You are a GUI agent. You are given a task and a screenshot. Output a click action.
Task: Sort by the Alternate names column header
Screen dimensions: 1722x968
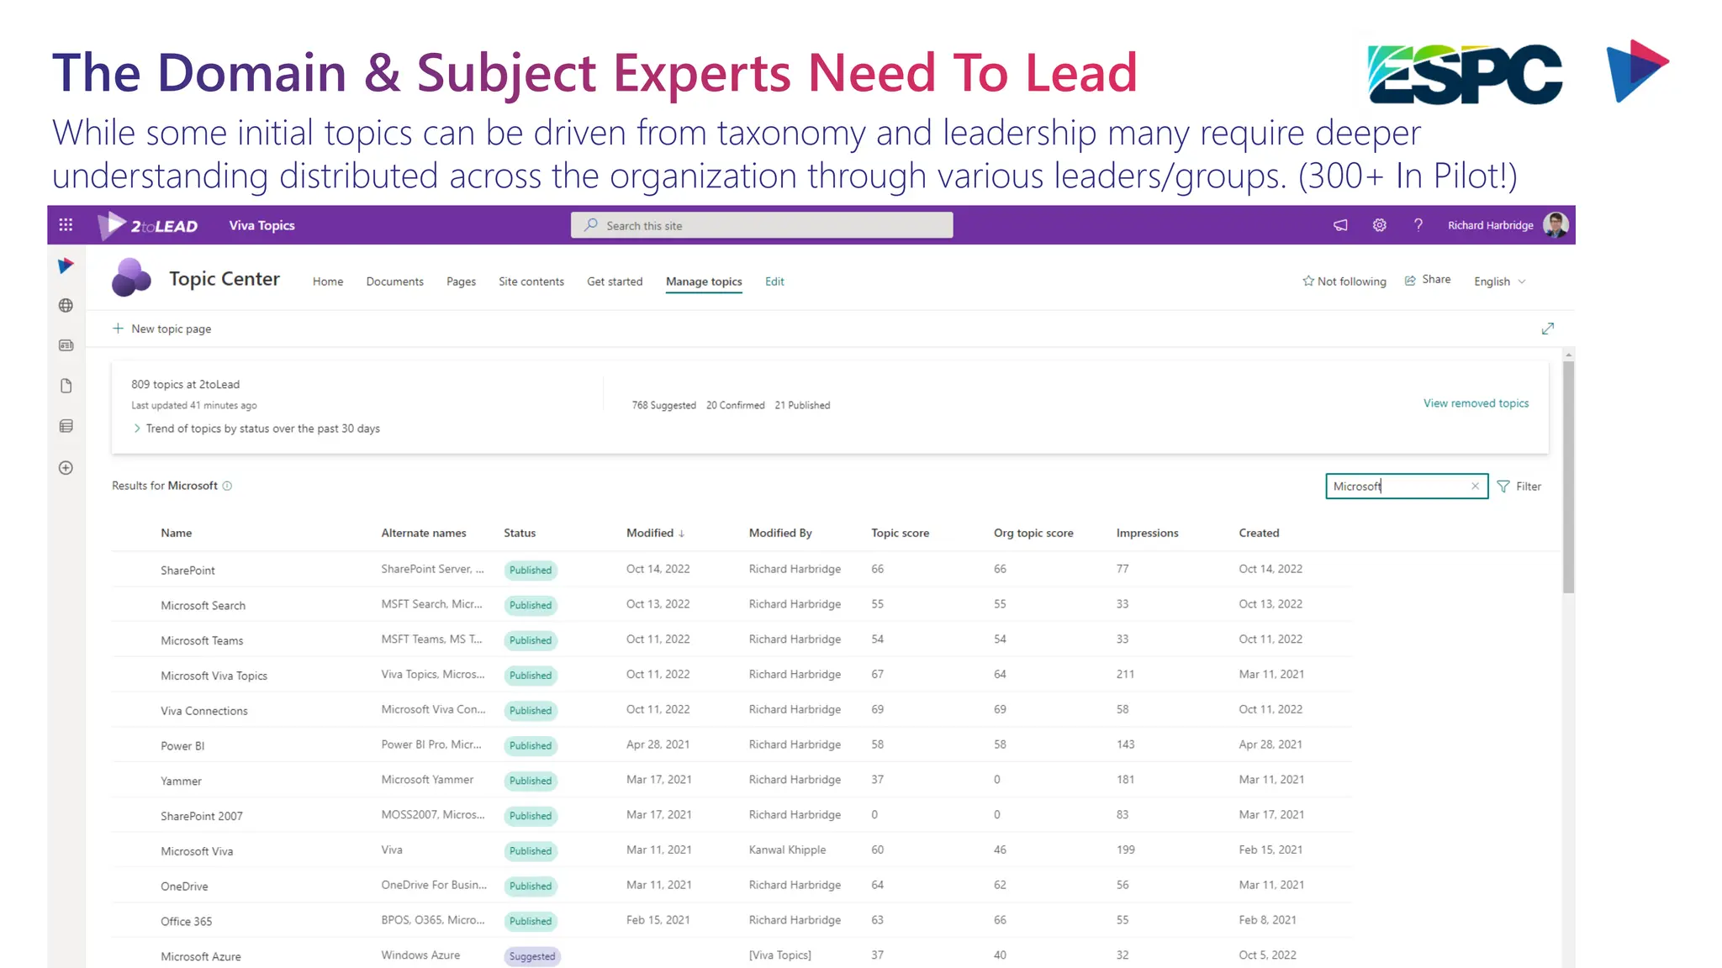(424, 533)
